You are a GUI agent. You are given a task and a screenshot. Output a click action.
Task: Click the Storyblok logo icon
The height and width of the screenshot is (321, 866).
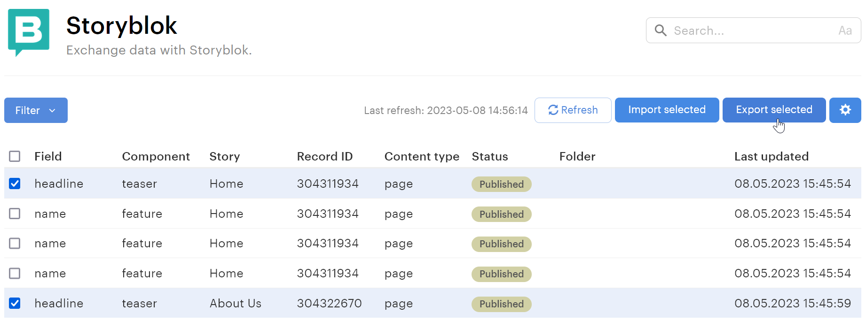pyautogui.click(x=29, y=32)
